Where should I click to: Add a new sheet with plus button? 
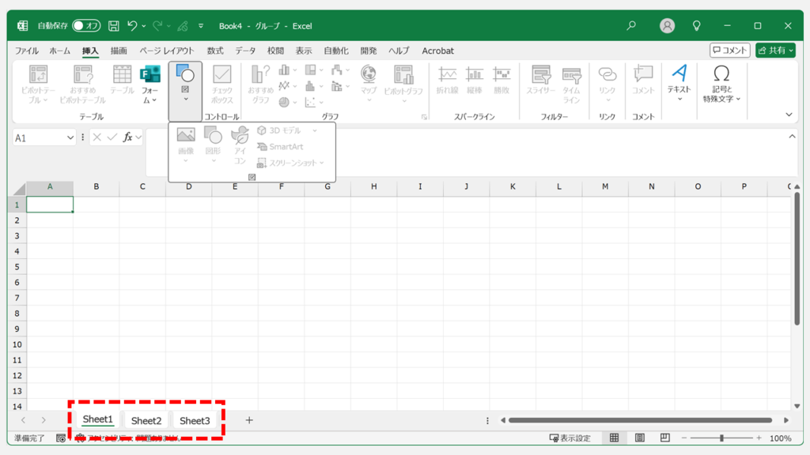pos(249,420)
